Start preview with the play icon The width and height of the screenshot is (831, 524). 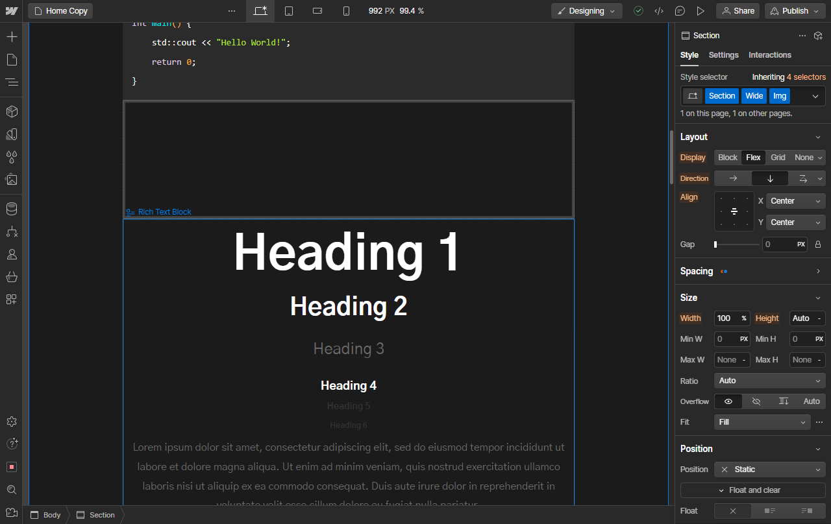point(701,11)
